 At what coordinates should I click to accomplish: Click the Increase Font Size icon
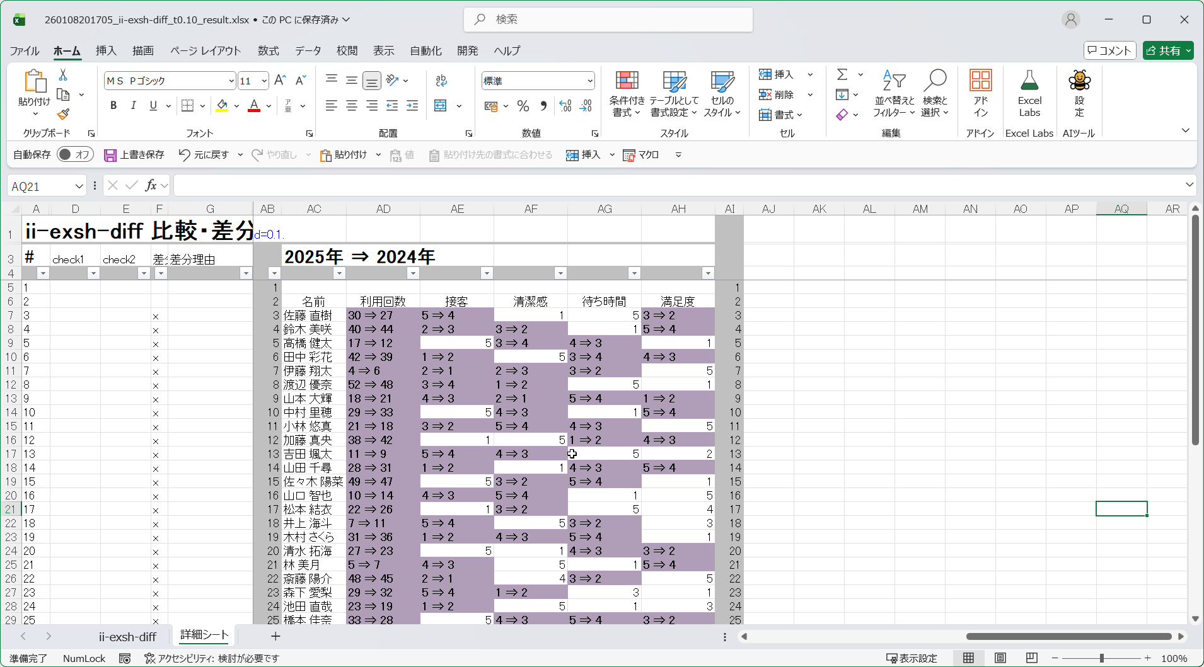coord(281,80)
